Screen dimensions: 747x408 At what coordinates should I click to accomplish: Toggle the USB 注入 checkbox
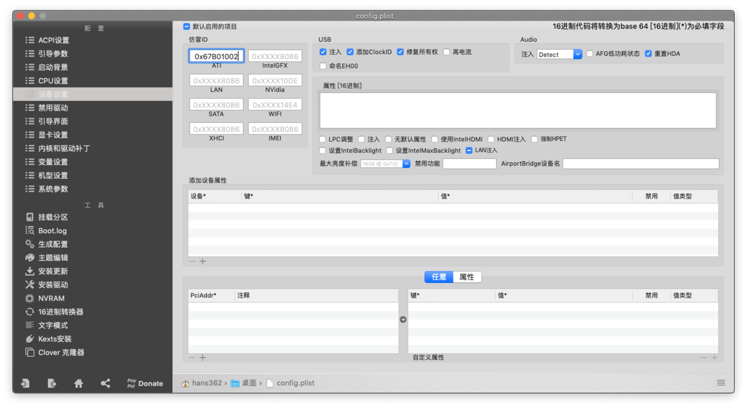tap(323, 52)
